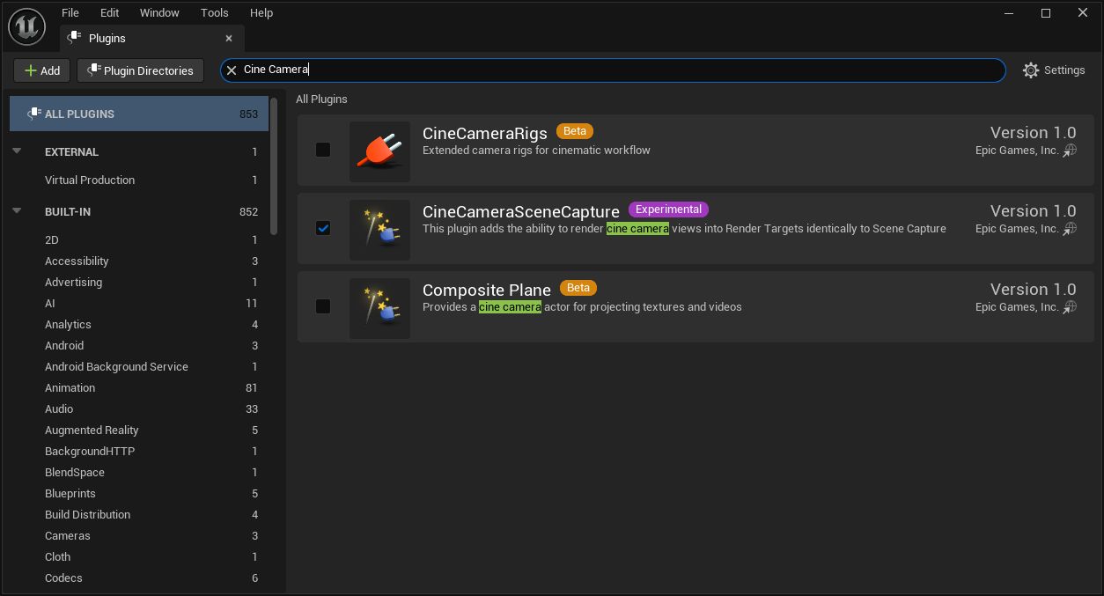Open Plugin Directories
Image resolution: width=1104 pixels, height=596 pixels.
pyautogui.click(x=141, y=70)
